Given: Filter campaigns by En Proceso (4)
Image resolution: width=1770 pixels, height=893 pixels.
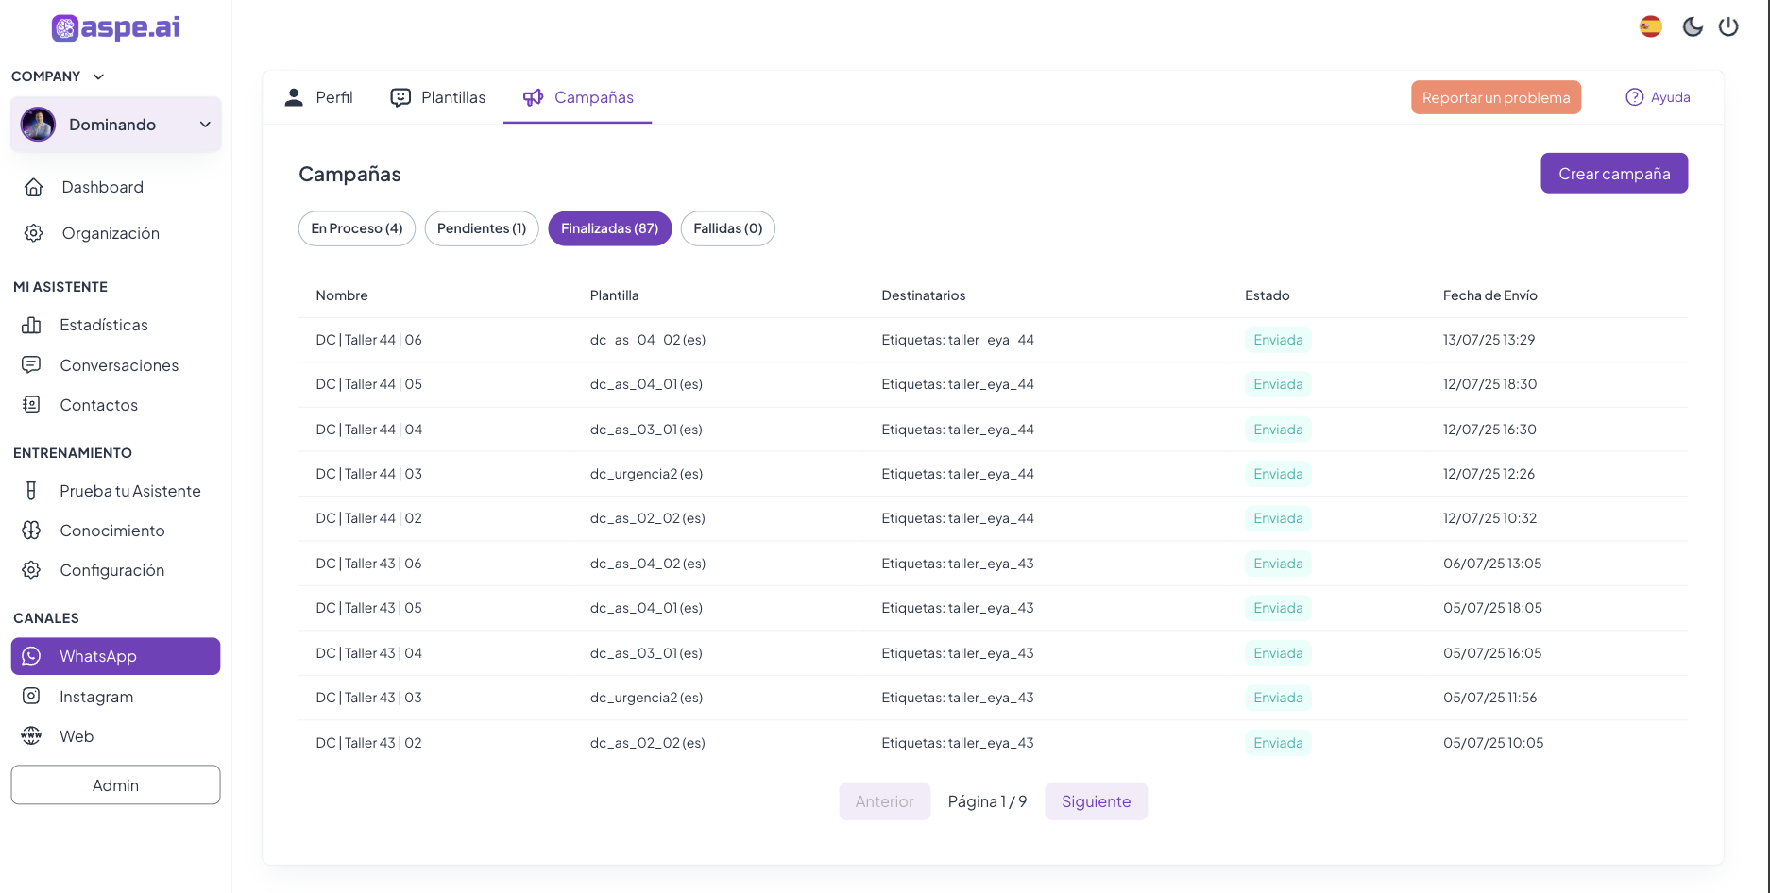Looking at the screenshot, I should point(356,228).
